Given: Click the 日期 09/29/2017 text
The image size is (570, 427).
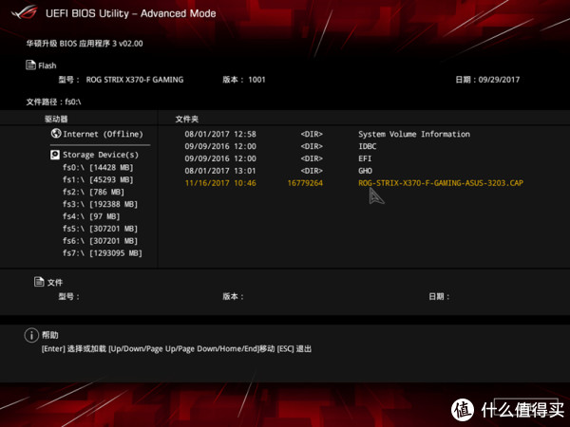Looking at the screenshot, I should [487, 80].
